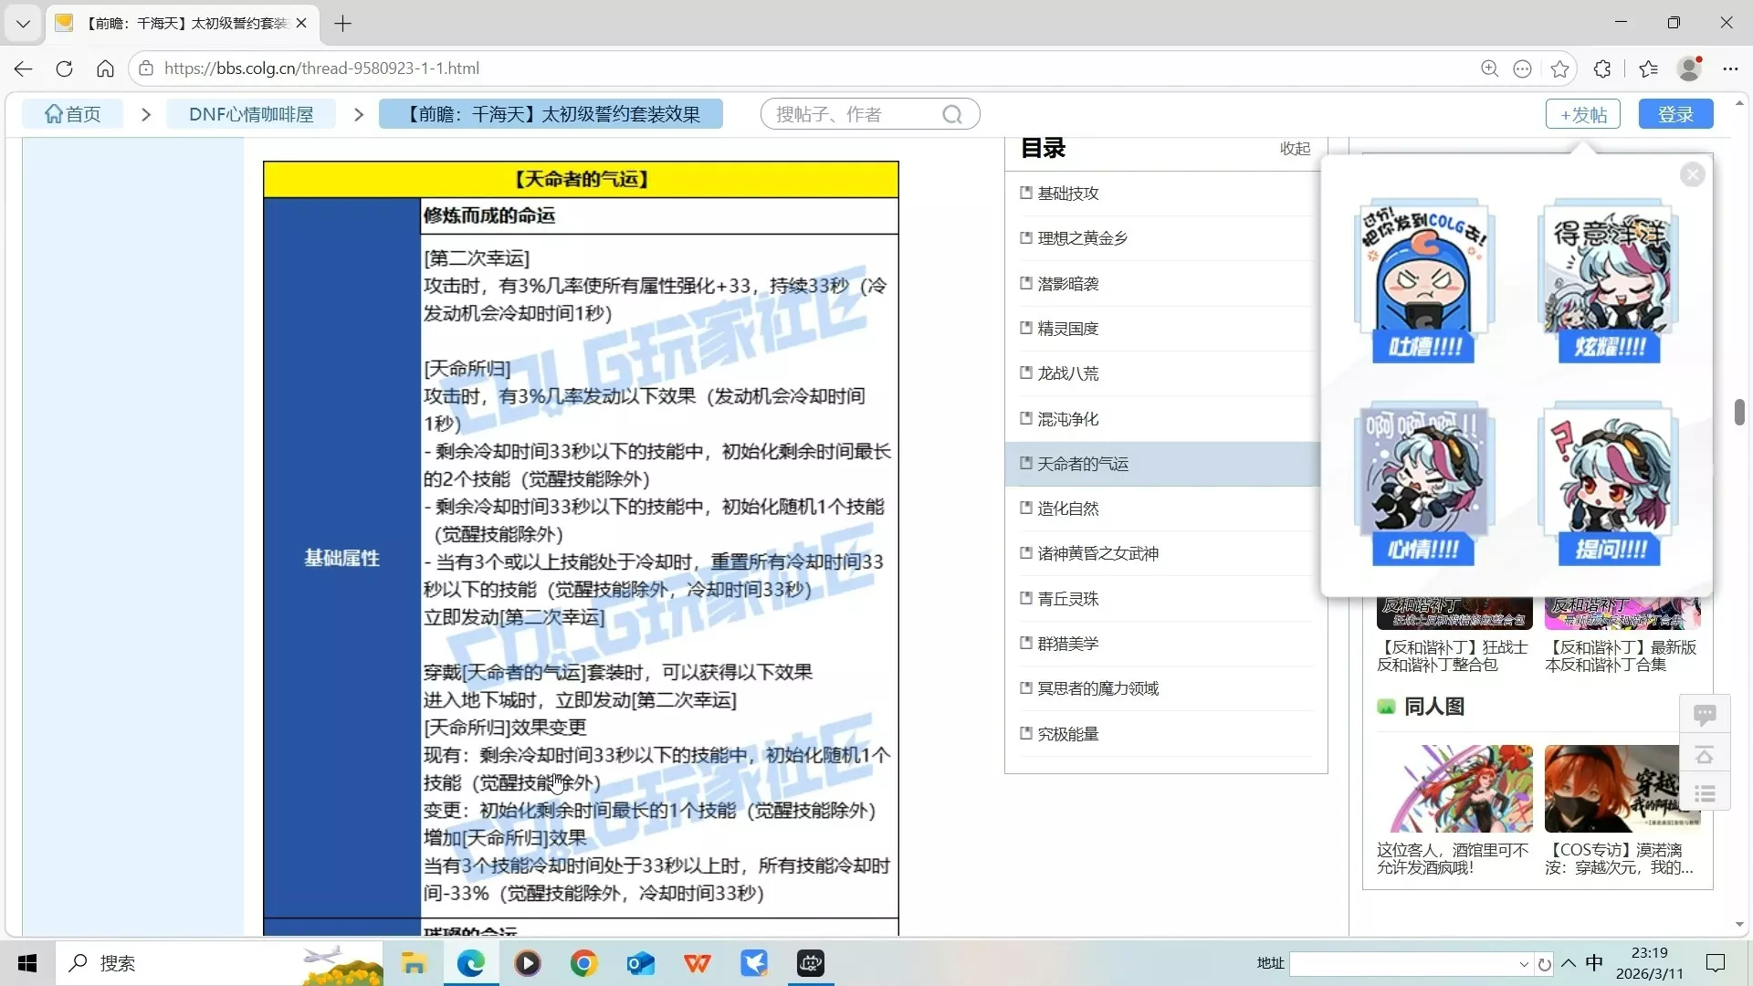The image size is (1753, 986).
Task: Jump to 造化自然 catalog entry
Action: pyautogui.click(x=1067, y=509)
